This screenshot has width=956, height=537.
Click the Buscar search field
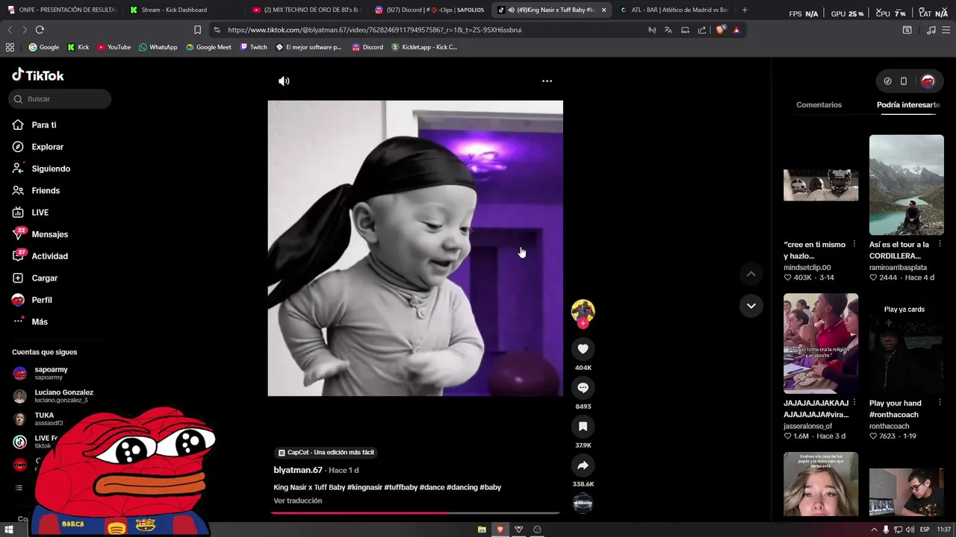tap(60, 99)
